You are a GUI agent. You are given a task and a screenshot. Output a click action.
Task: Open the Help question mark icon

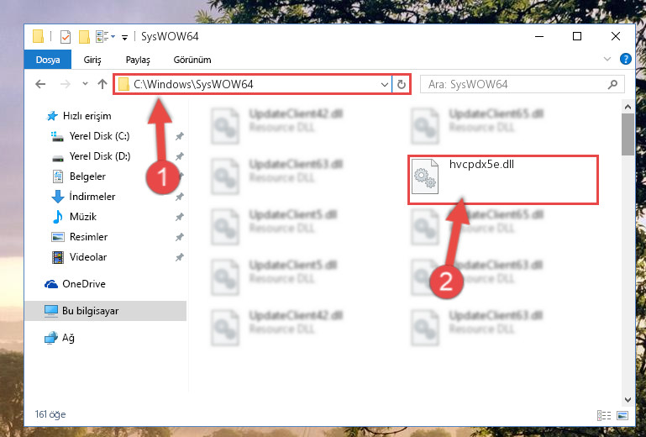(625, 60)
